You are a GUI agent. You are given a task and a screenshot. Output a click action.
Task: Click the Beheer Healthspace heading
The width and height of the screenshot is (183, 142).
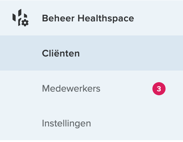click(88, 18)
